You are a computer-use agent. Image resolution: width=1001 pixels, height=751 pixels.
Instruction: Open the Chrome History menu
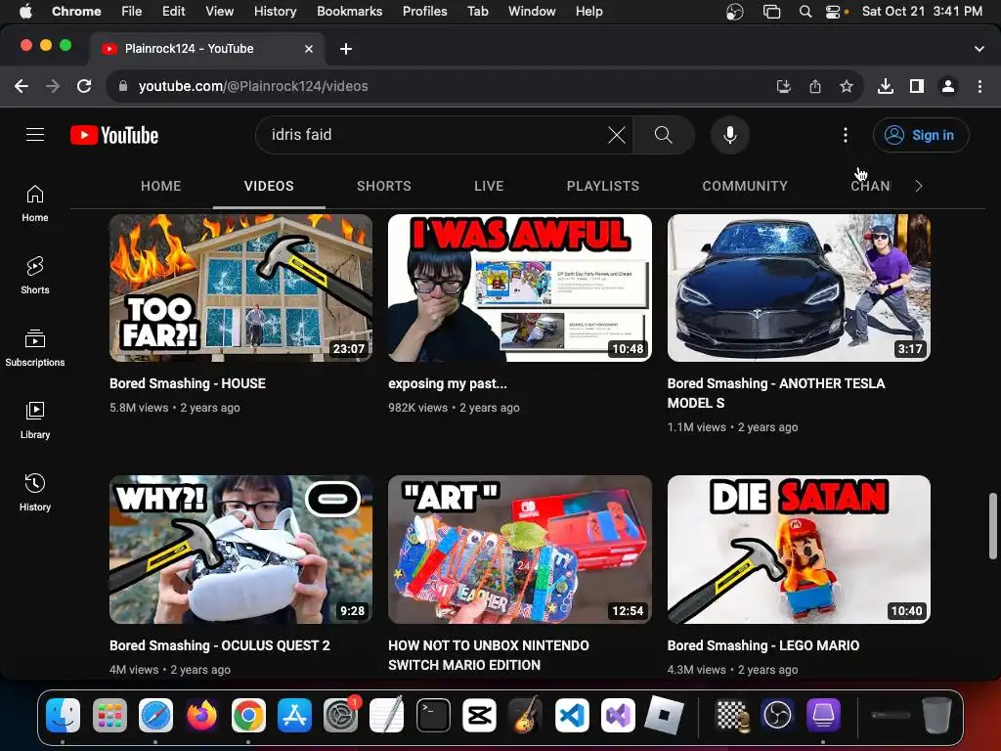click(x=275, y=11)
